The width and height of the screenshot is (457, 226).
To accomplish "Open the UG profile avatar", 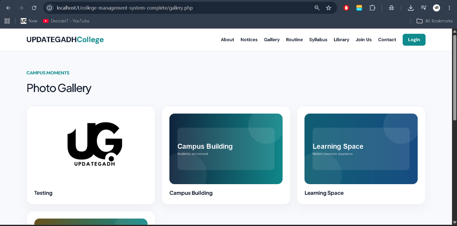I will point(436,8).
